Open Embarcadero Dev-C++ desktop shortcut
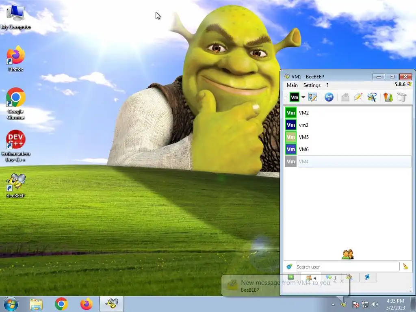 tap(16, 146)
